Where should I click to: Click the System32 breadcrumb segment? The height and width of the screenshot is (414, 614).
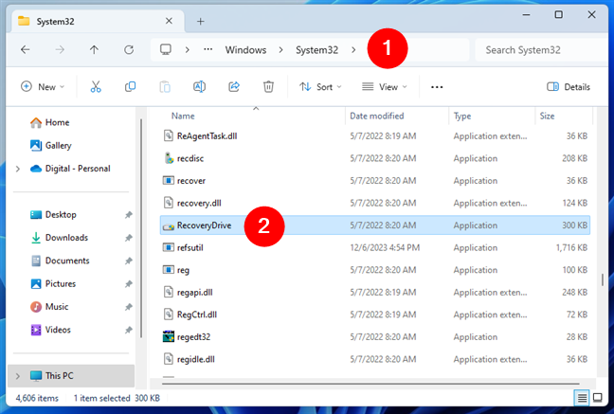click(x=316, y=50)
